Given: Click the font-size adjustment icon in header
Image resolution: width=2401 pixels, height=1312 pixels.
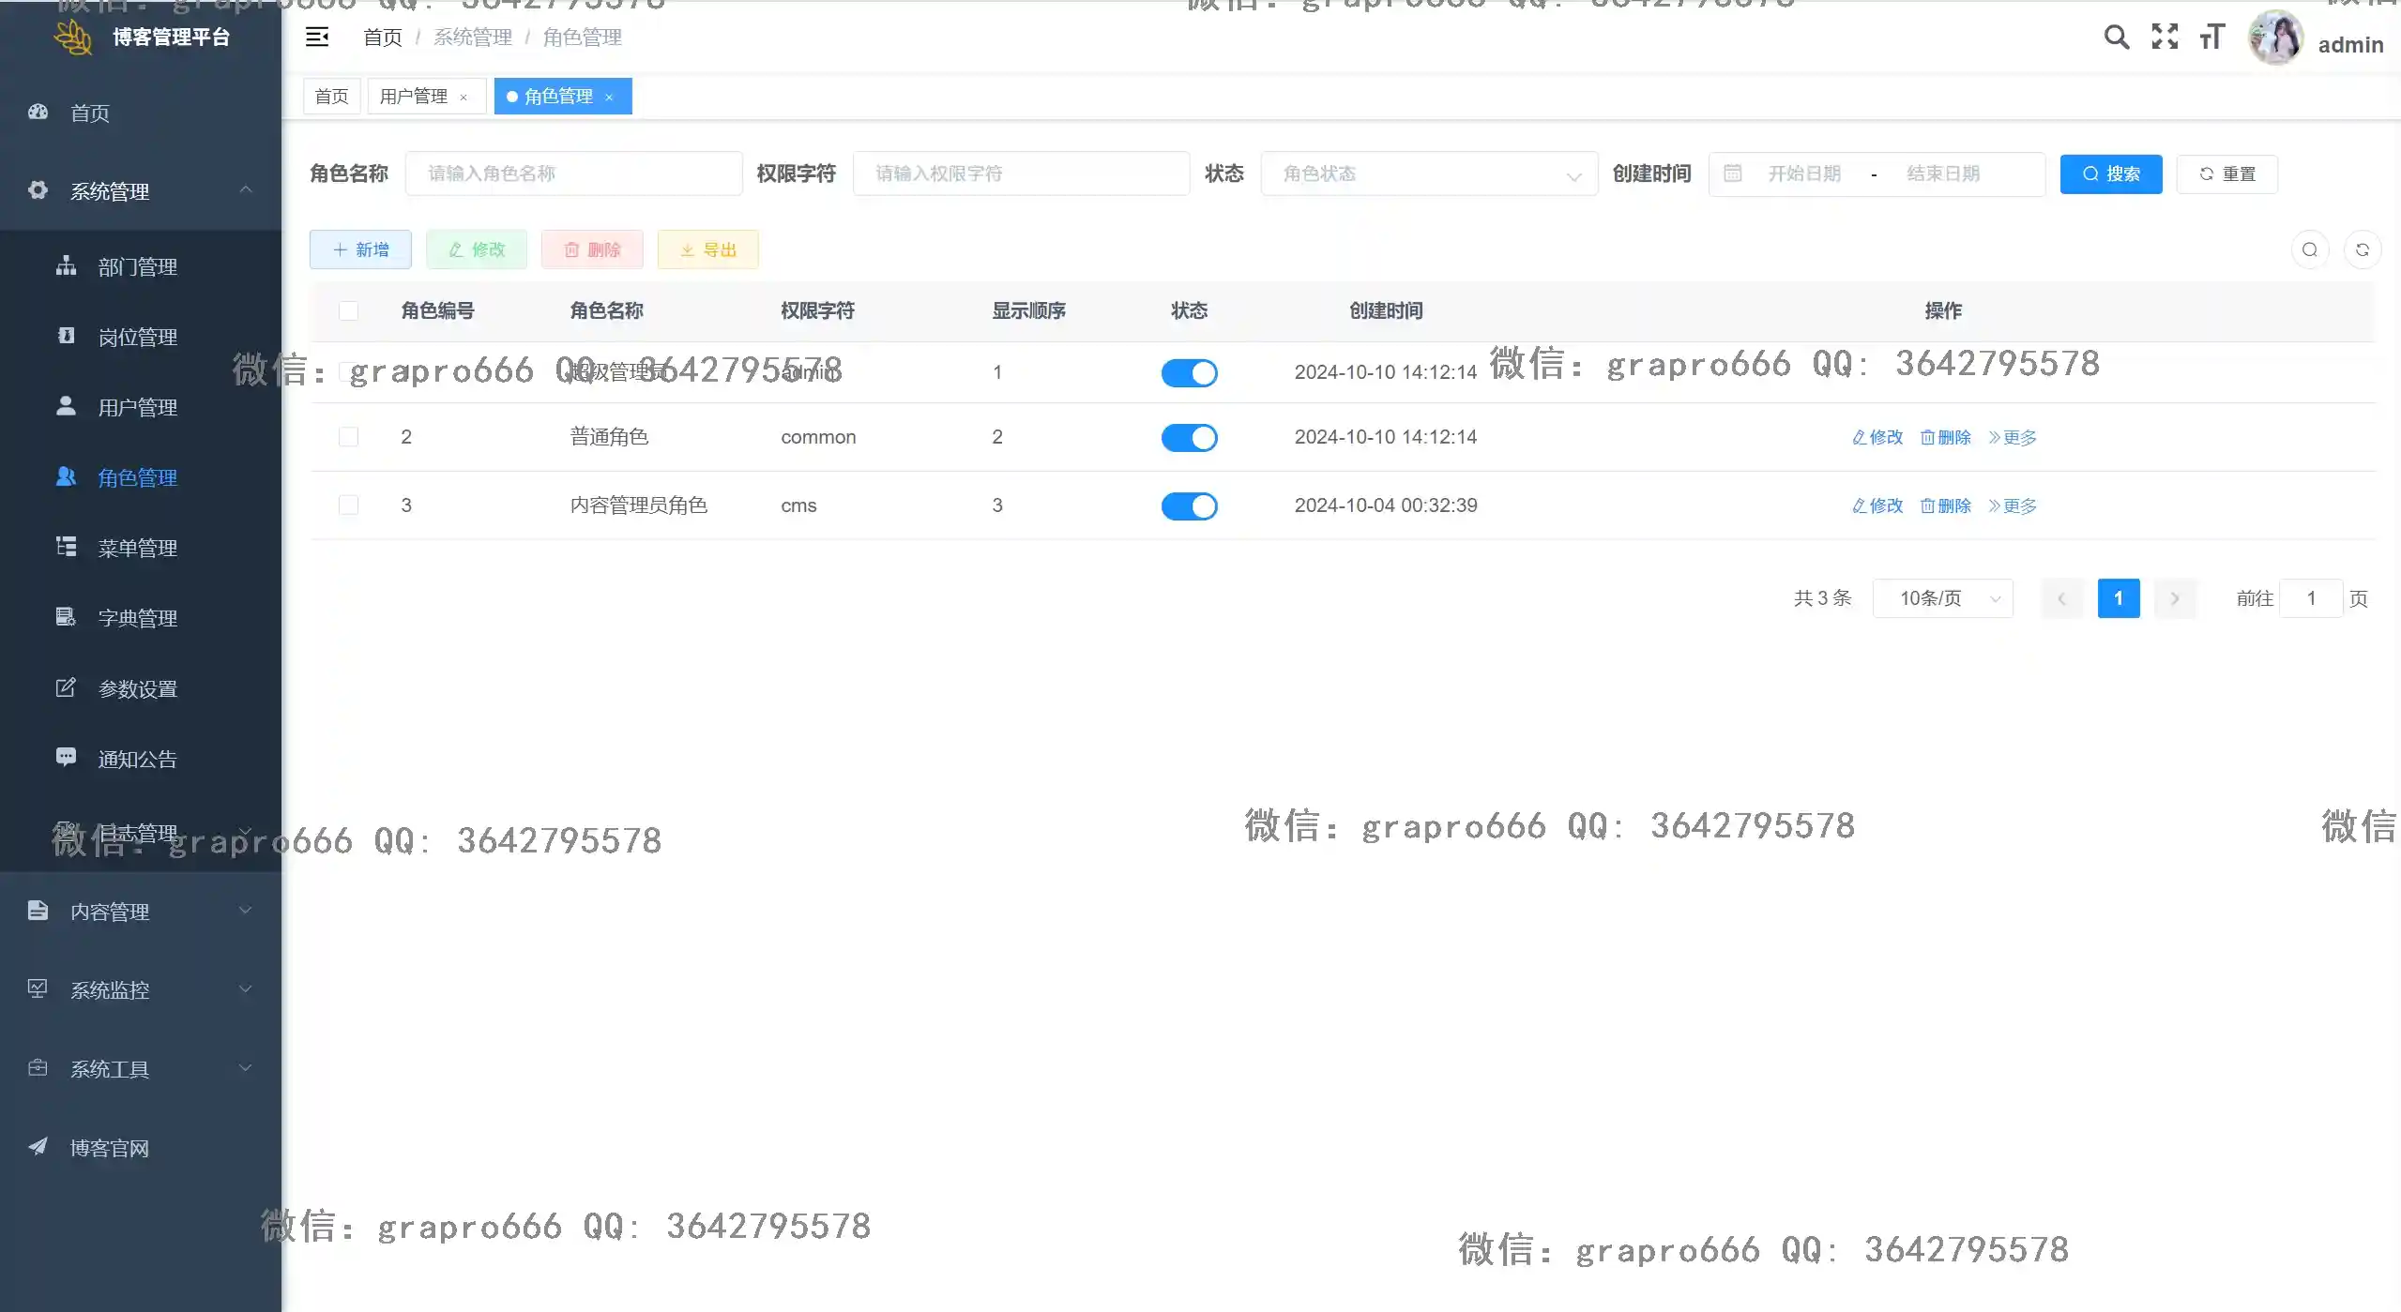Looking at the screenshot, I should (x=2211, y=38).
